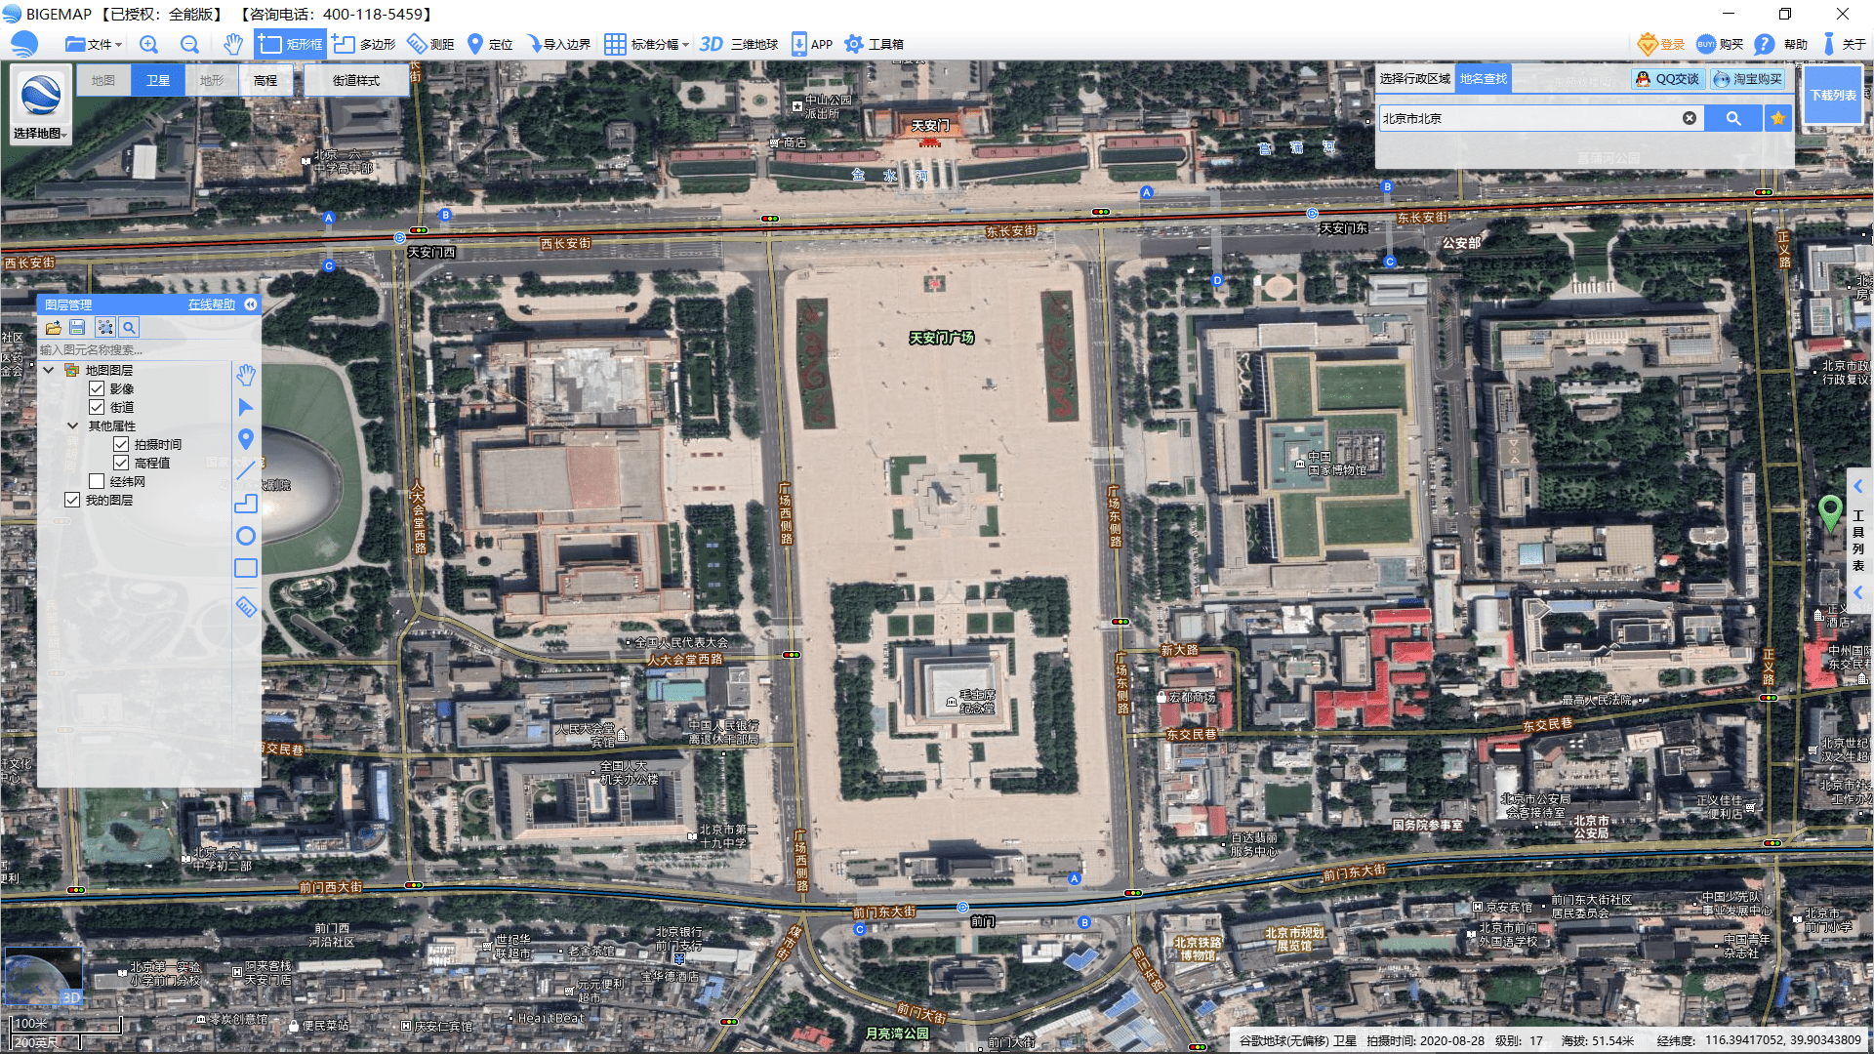Open the 标准分幅 dropdown
The image size is (1874, 1054).
[646, 44]
